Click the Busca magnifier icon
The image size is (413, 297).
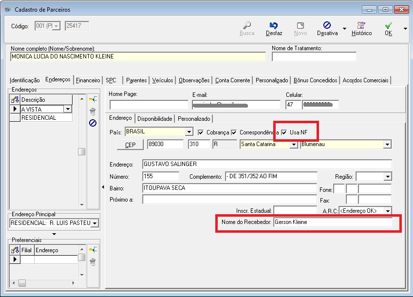pyautogui.click(x=247, y=25)
